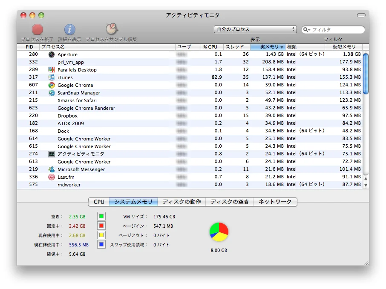Select the Parallels Desktop icon in list
This screenshot has width=386, height=289.
[52, 70]
